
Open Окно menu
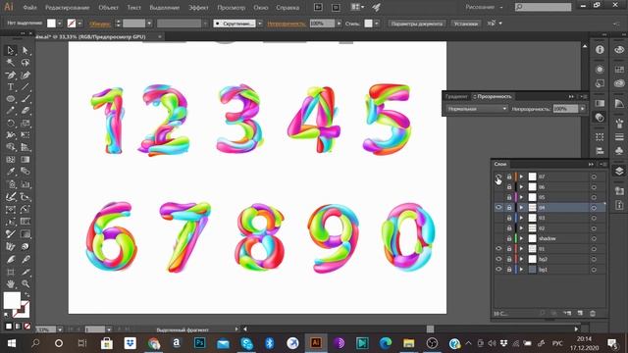tap(260, 8)
